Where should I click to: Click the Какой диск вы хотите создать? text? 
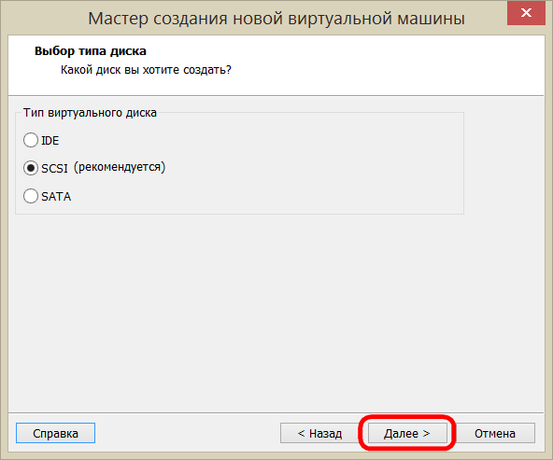coord(146,70)
